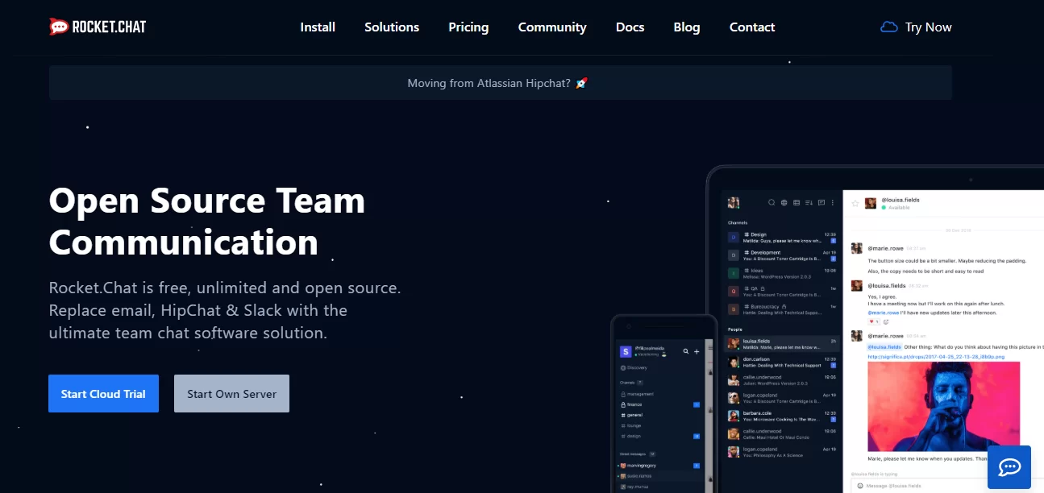1044x493 pixels.
Task: Toggle the heart reaction on the message
Action: pos(872,321)
